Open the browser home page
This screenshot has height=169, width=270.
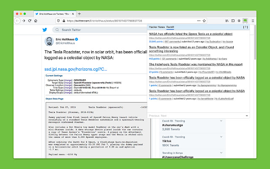35,21
